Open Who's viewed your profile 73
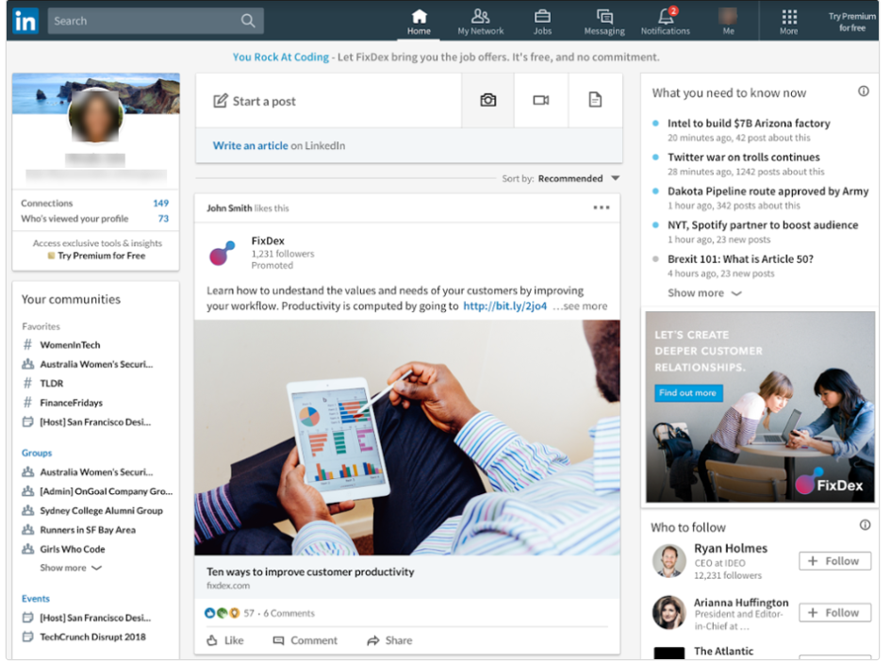Viewport: 891px width, 662px height. pos(95,218)
